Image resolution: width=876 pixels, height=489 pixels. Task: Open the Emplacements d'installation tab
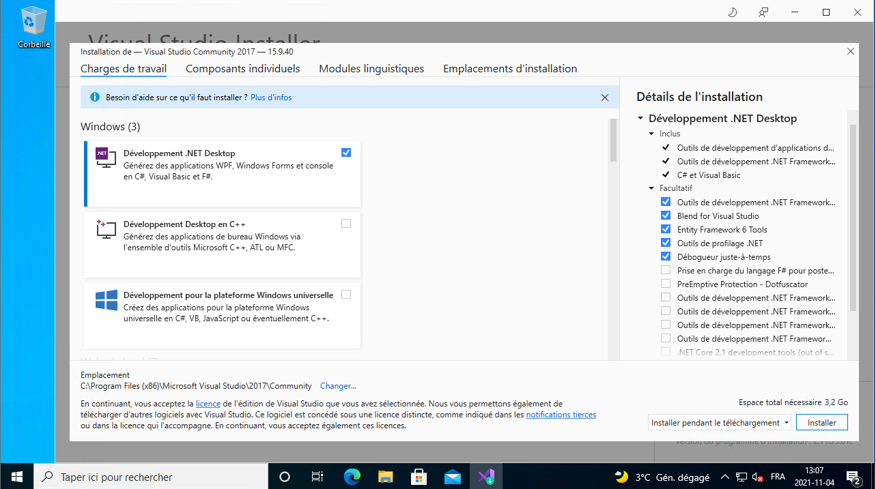[x=509, y=69]
